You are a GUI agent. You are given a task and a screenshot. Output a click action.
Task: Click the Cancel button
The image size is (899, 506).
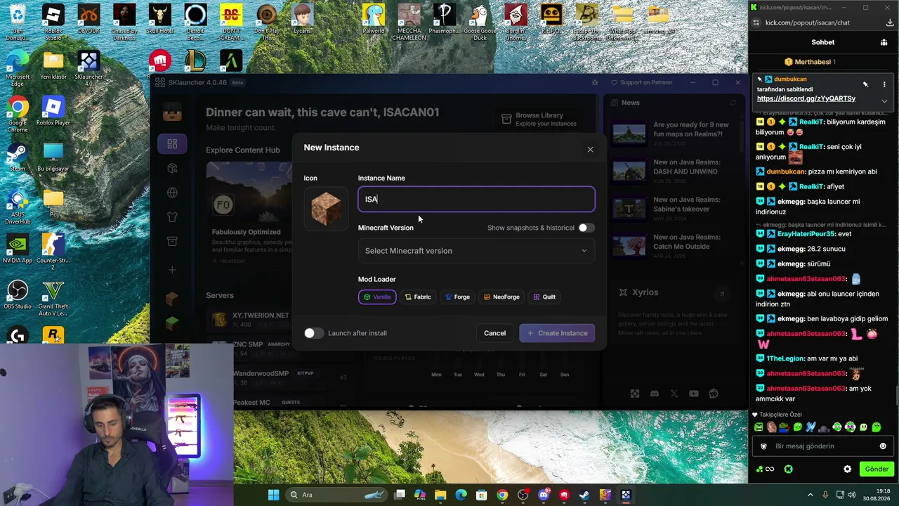coord(494,333)
